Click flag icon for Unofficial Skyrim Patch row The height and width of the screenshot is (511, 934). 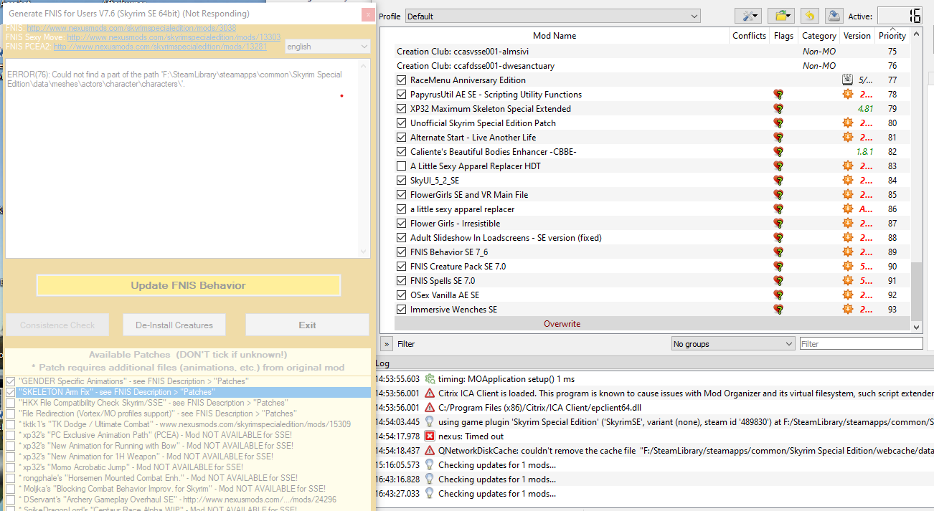778,123
